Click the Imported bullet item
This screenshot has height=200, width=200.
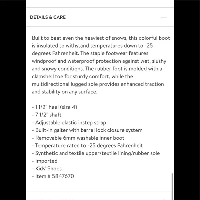coord(45,161)
